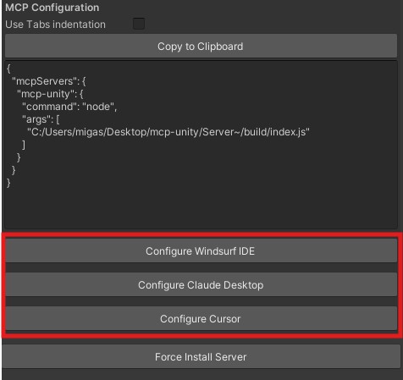The height and width of the screenshot is (380, 403).
Task: Click the "args" key in the JSON
Action: [x=36, y=119]
